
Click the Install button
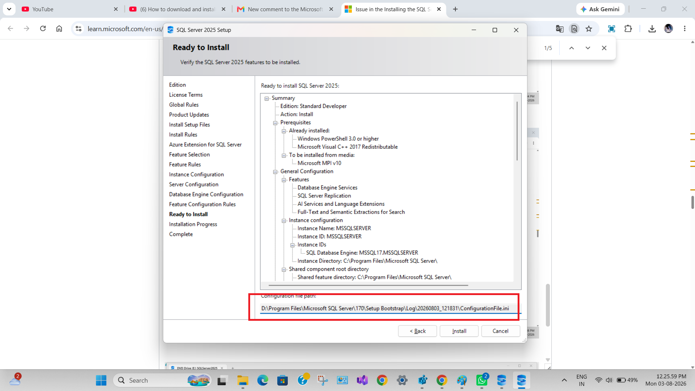click(459, 331)
